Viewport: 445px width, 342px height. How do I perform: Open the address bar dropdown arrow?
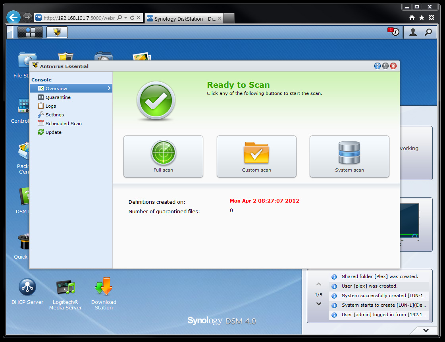click(125, 17)
